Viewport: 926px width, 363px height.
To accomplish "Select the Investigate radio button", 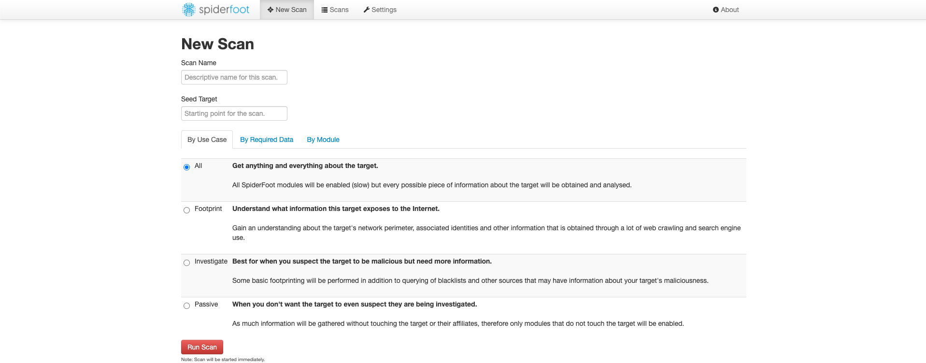I will (x=186, y=263).
